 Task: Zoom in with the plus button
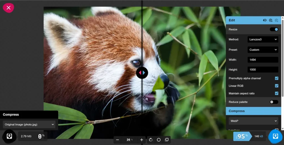(142, 140)
